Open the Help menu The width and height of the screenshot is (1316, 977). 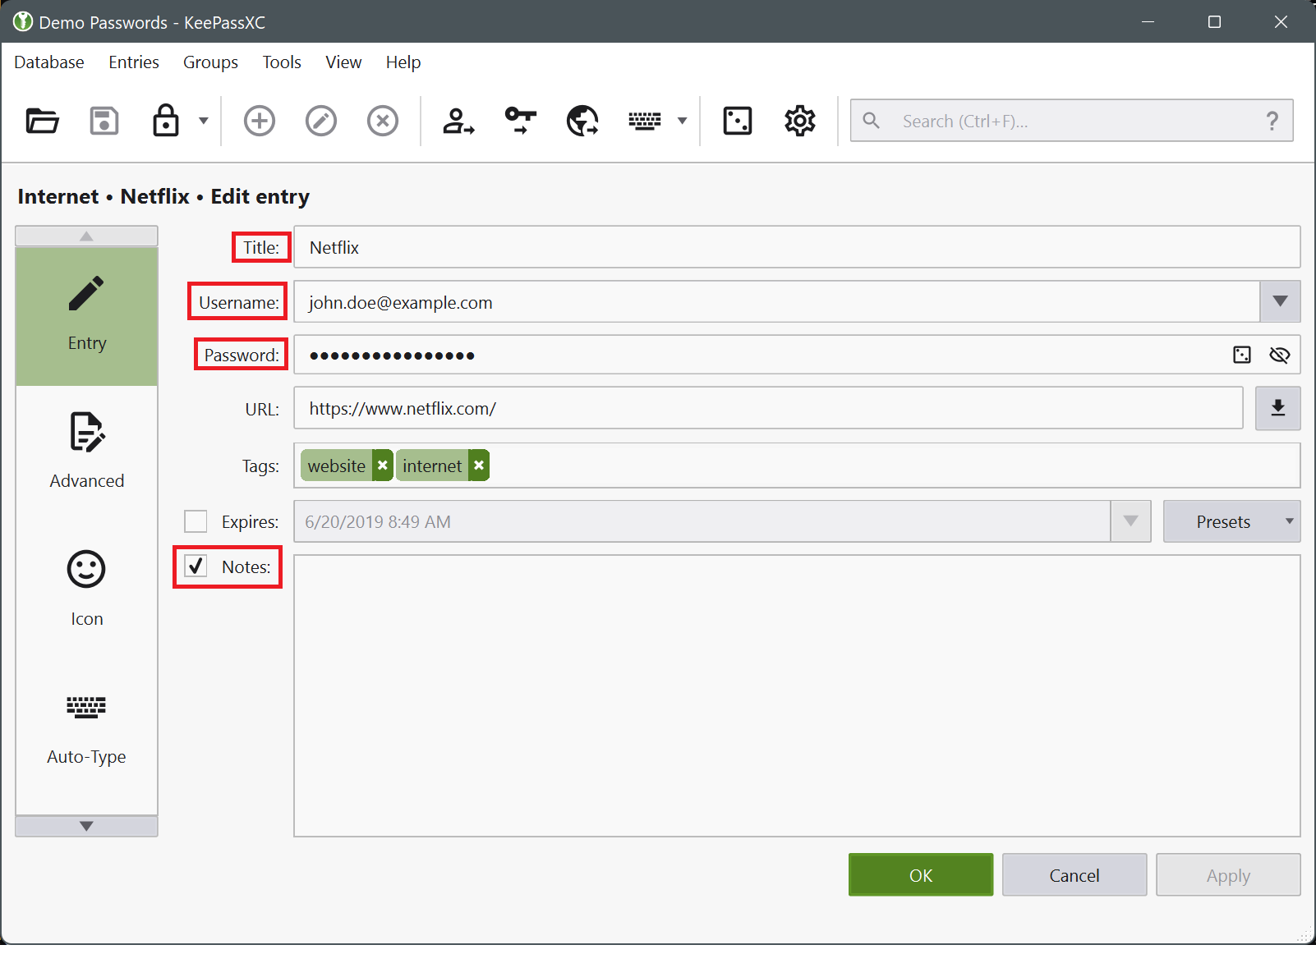pyautogui.click(x=403, y=62)
